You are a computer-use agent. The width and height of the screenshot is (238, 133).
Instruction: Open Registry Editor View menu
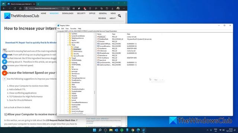(67, 28)
